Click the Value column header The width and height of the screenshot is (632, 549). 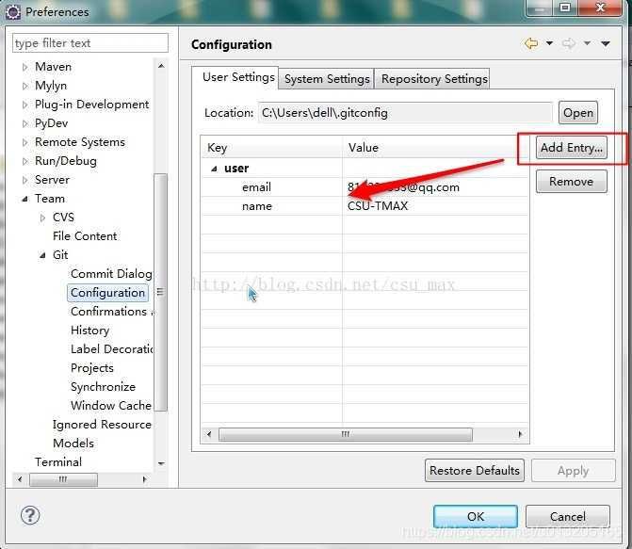435,148
